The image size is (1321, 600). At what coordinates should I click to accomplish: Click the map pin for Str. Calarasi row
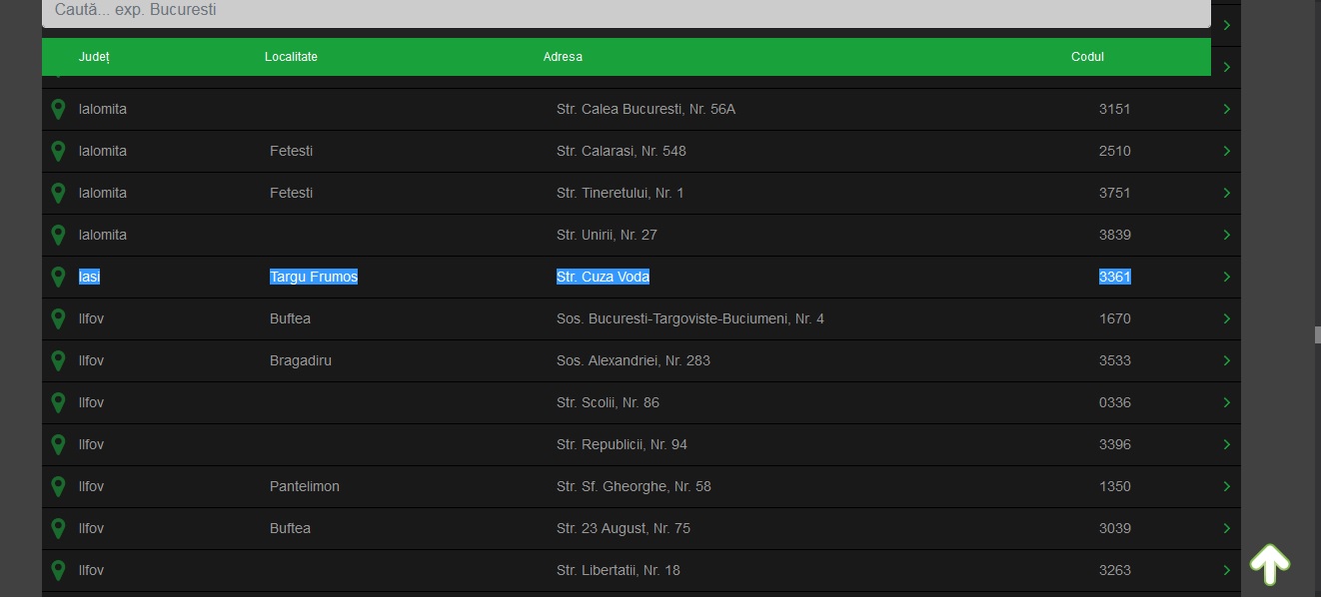click(58, 151)
